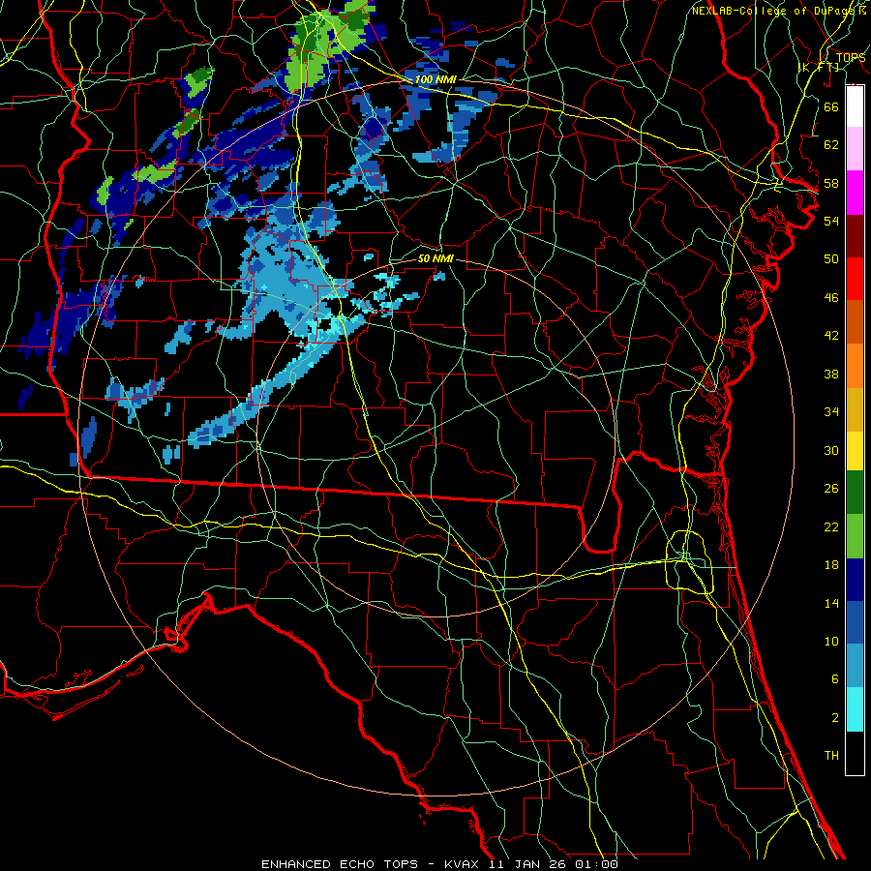The image size is (871, 871).
Task: Select the "6" legend value
Action: [834, 679]
